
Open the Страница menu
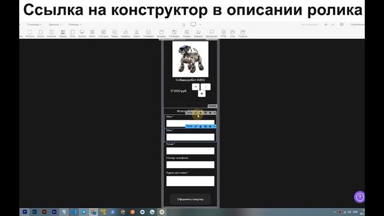pos(34,25)
